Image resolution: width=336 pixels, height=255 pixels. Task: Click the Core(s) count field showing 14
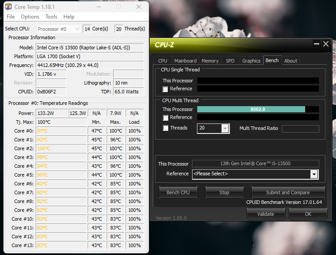pos(87,29)
